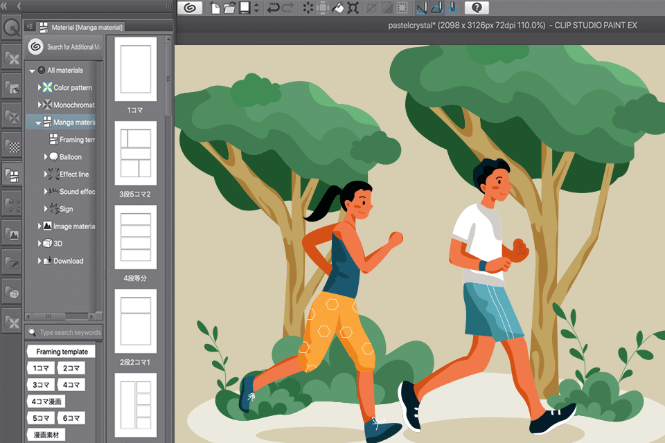This screenshot has width=665, height=443.
Task: Select the 4段等分 frame template thumbnail
Action: pos(135,237)
